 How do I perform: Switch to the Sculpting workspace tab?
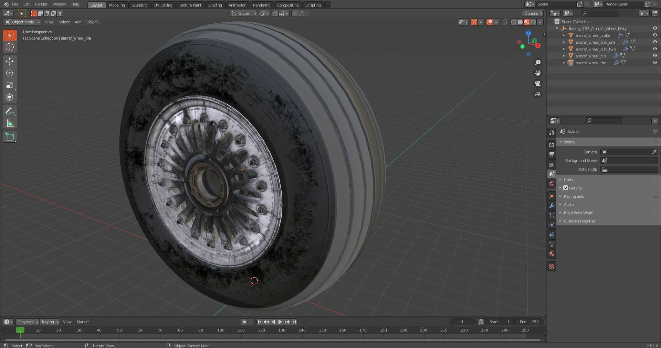[139, 5]
